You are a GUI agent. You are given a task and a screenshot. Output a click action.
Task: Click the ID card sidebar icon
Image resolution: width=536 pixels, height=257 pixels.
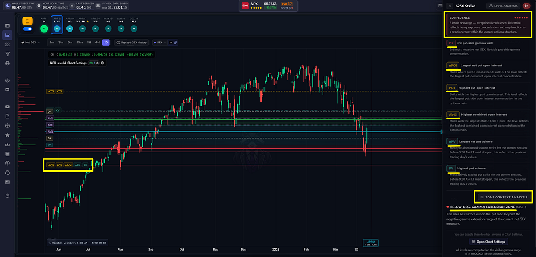7,182
